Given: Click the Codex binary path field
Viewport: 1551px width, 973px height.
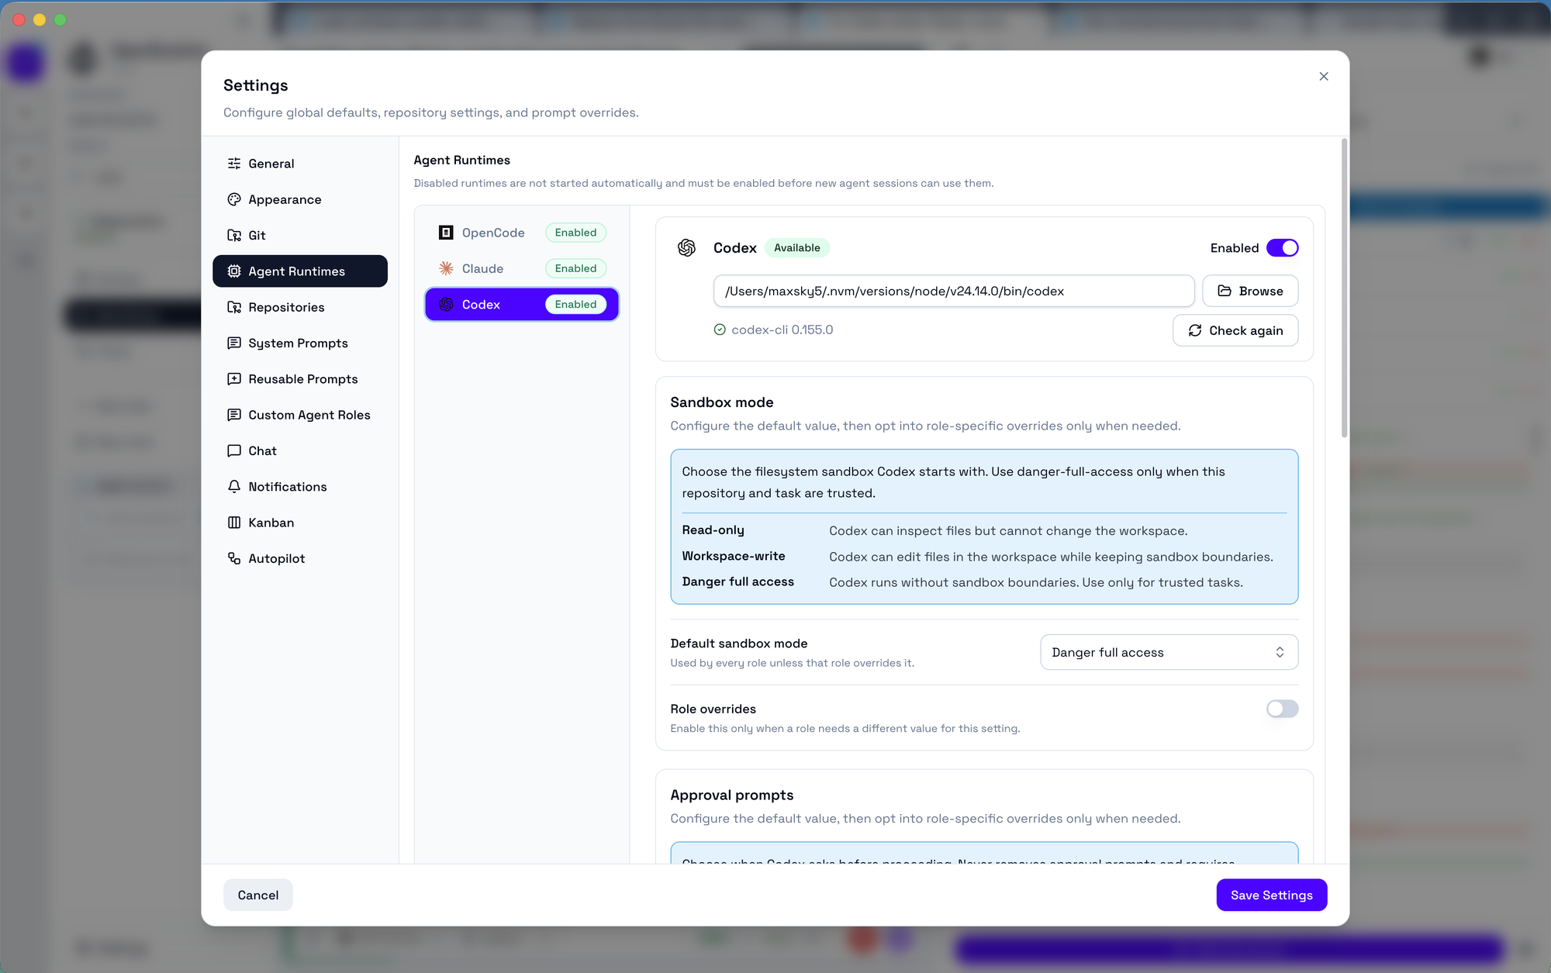Looking at the screenshot, I should coord(954,291).
